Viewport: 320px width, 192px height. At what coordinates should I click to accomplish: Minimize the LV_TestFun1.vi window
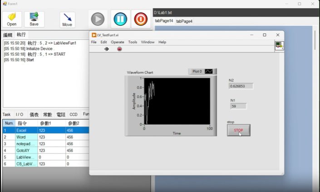click(x=251, y=35)
